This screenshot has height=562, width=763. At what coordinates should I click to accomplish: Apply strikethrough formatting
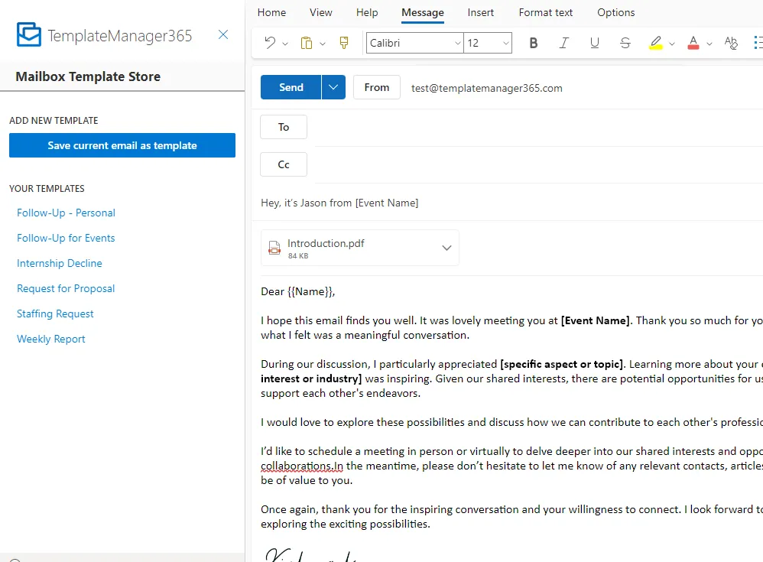click(x=625, y=43)
